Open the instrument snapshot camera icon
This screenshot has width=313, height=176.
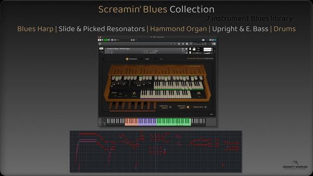pos(182,49)
